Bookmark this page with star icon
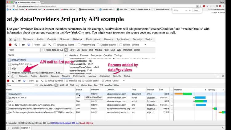 [x=201, y=6]
